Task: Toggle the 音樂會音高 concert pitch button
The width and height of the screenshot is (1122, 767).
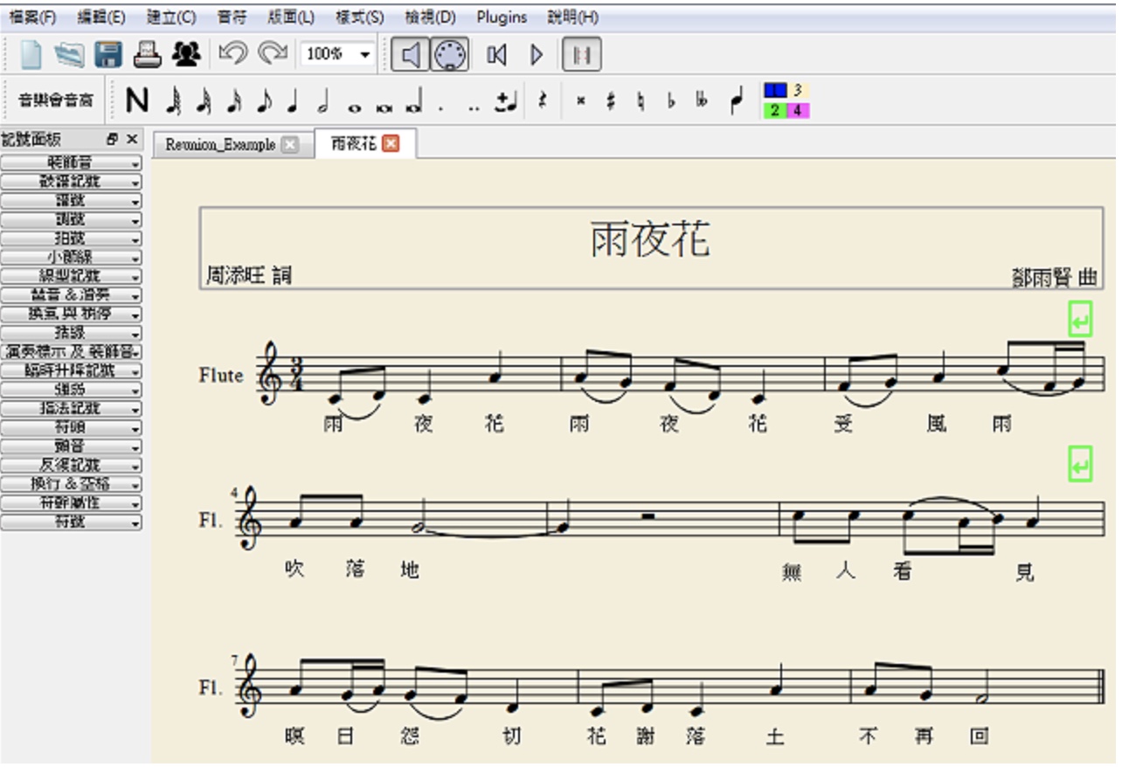Action: 56,101
